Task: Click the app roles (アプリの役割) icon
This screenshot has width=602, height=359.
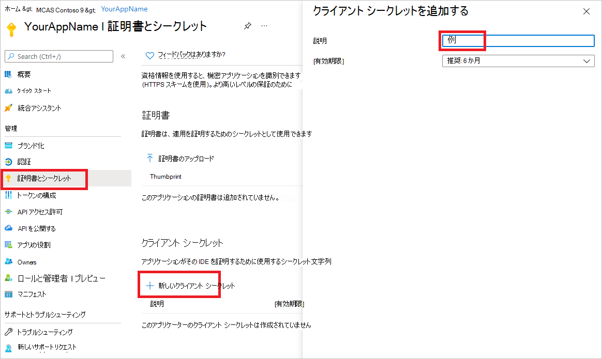Action: (8, 245)
